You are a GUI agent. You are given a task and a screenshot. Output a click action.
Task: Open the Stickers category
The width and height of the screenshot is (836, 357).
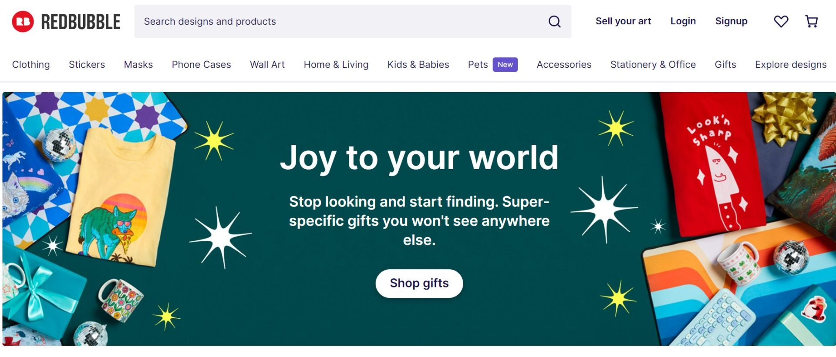(x=87, y=64)
